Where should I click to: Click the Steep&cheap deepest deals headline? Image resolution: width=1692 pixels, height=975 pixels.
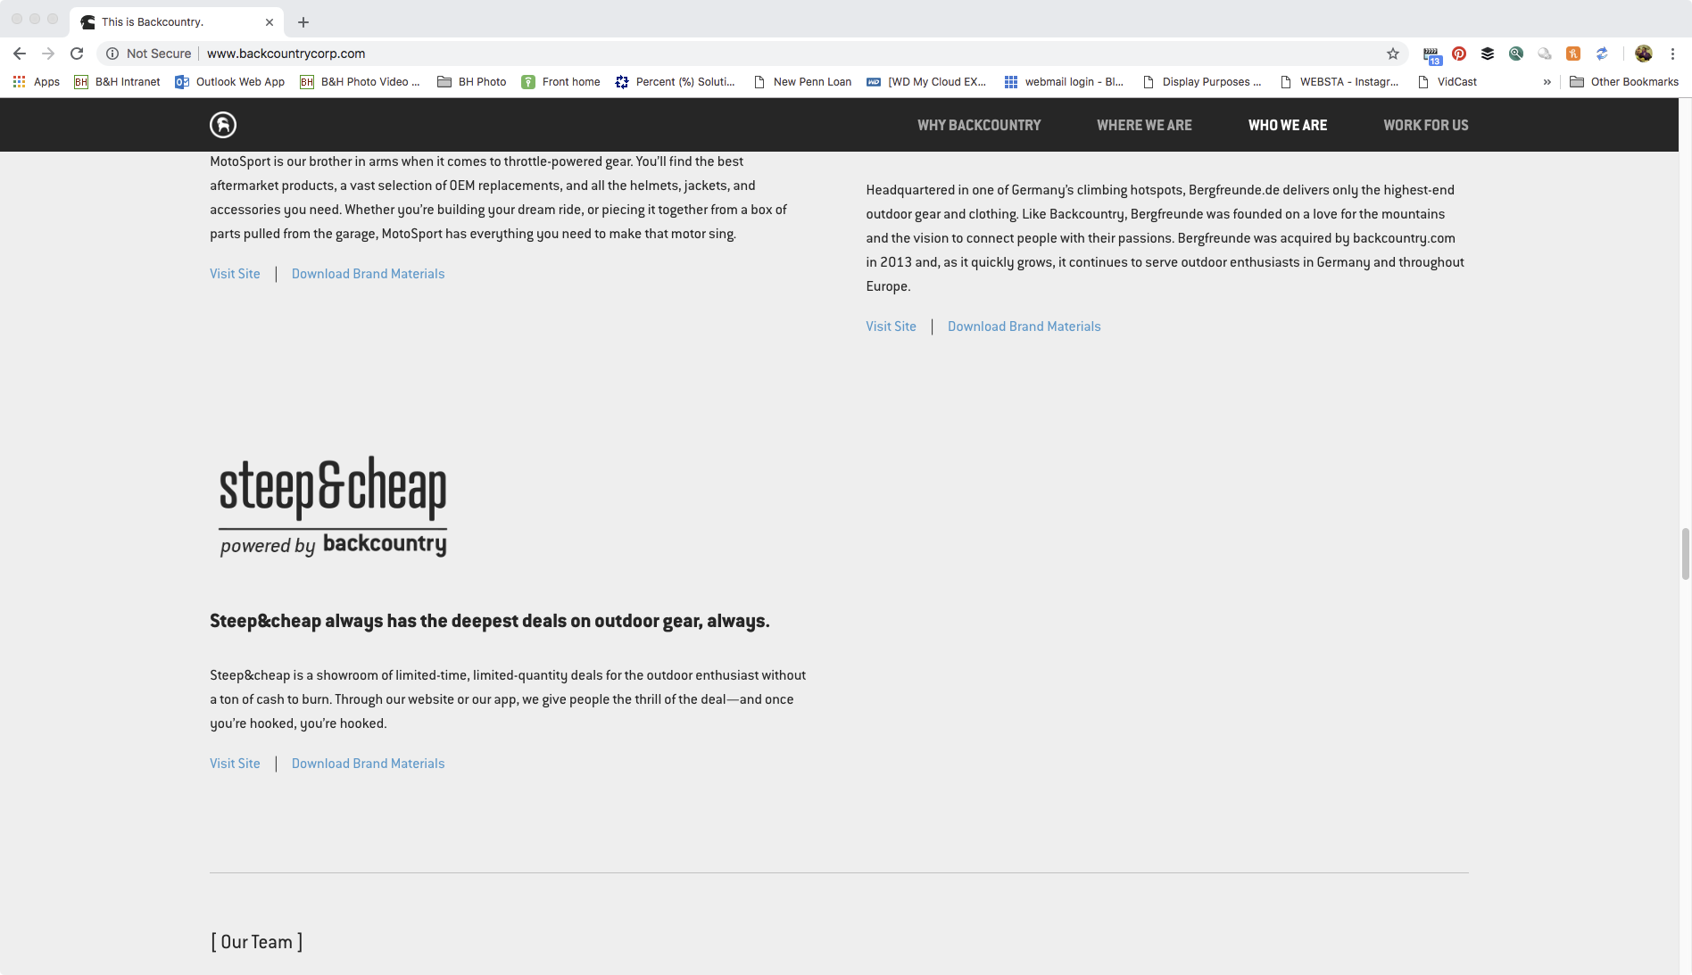[489, 621]
